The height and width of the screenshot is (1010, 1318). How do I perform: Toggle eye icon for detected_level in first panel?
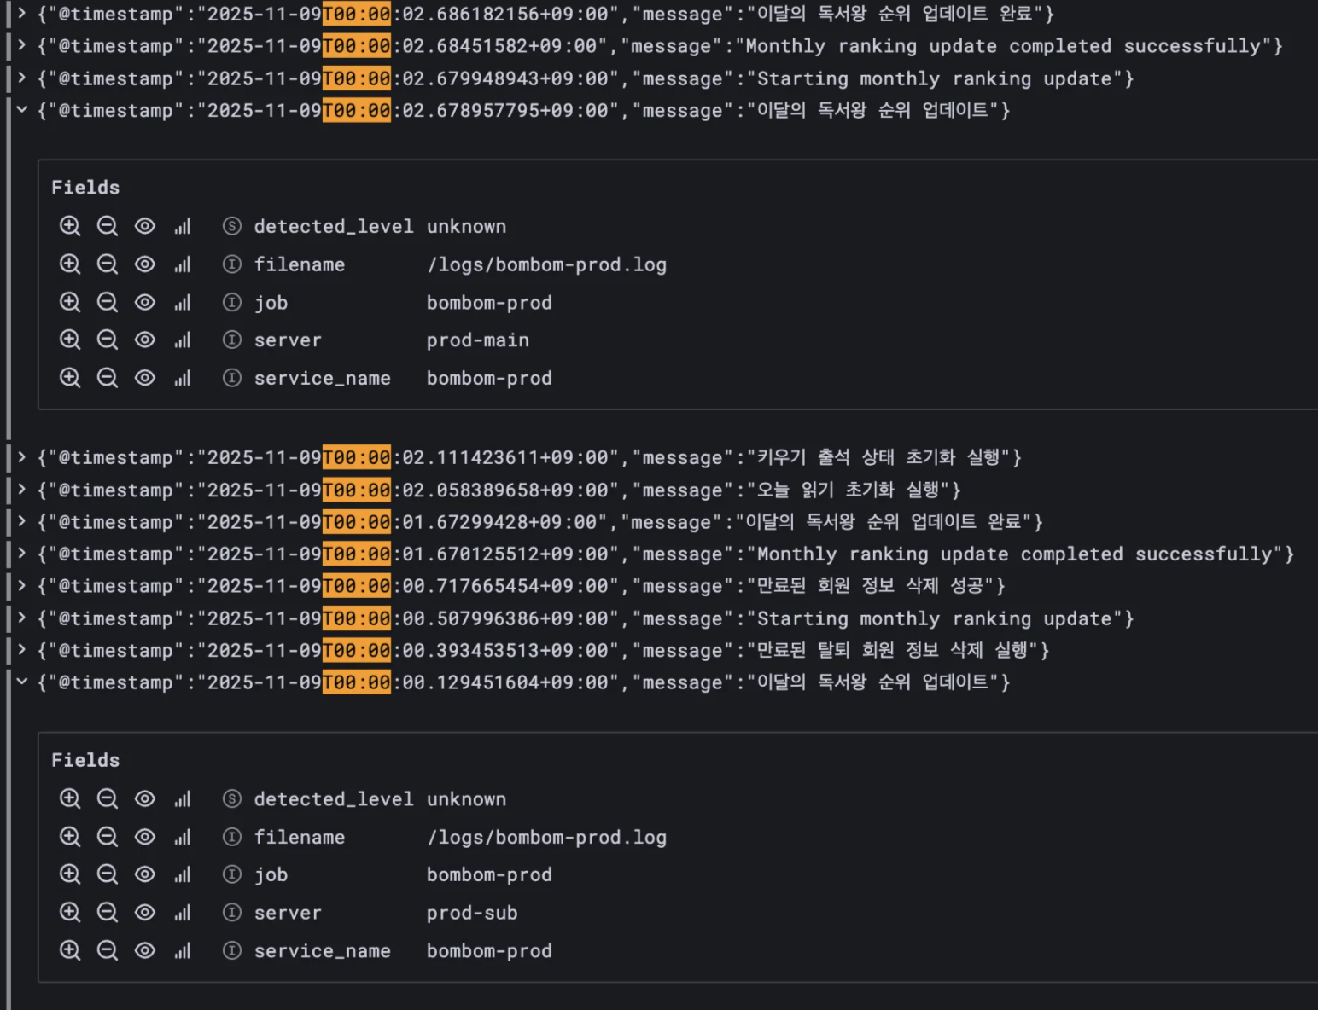pyautogui.click(x=145, y=226)
